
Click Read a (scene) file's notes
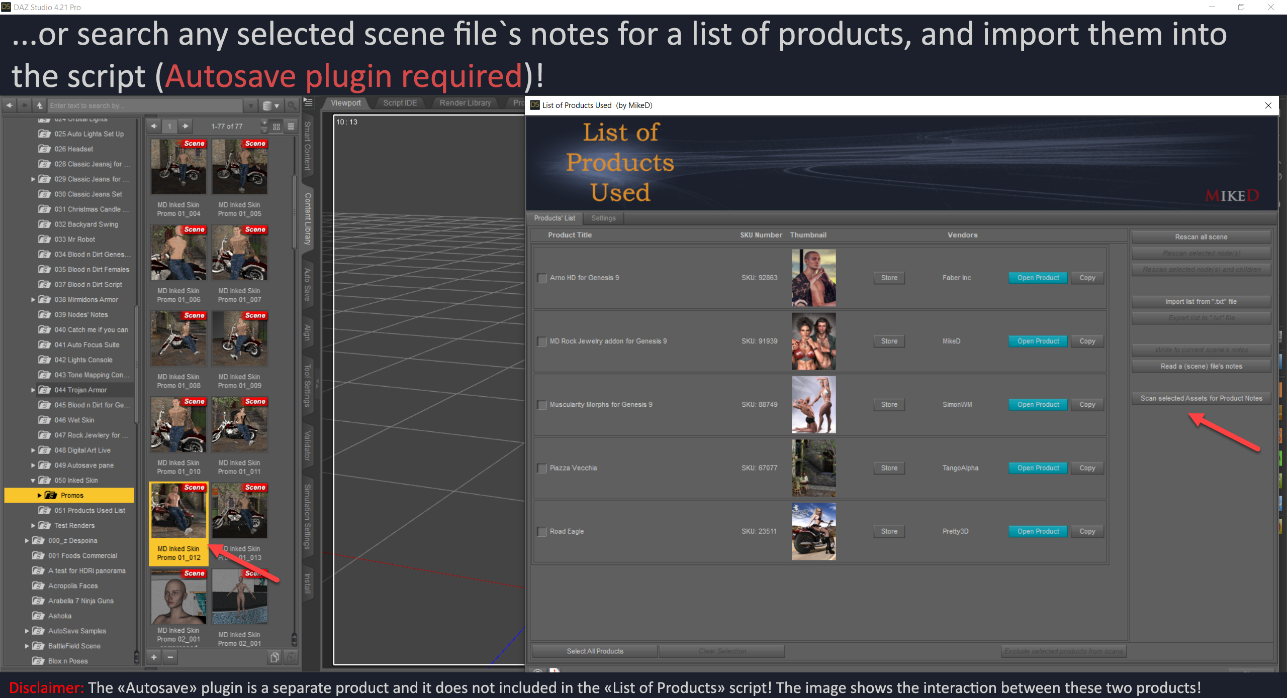(1201, 367)
